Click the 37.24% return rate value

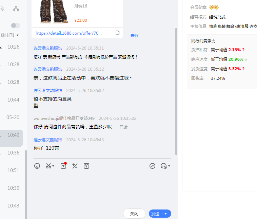(x=218, y=78)
